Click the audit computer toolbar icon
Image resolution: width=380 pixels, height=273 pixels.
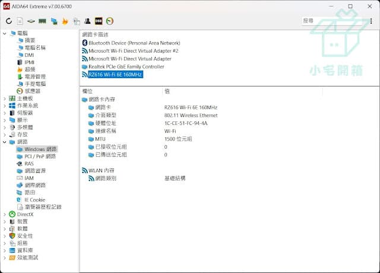(77, 21)
